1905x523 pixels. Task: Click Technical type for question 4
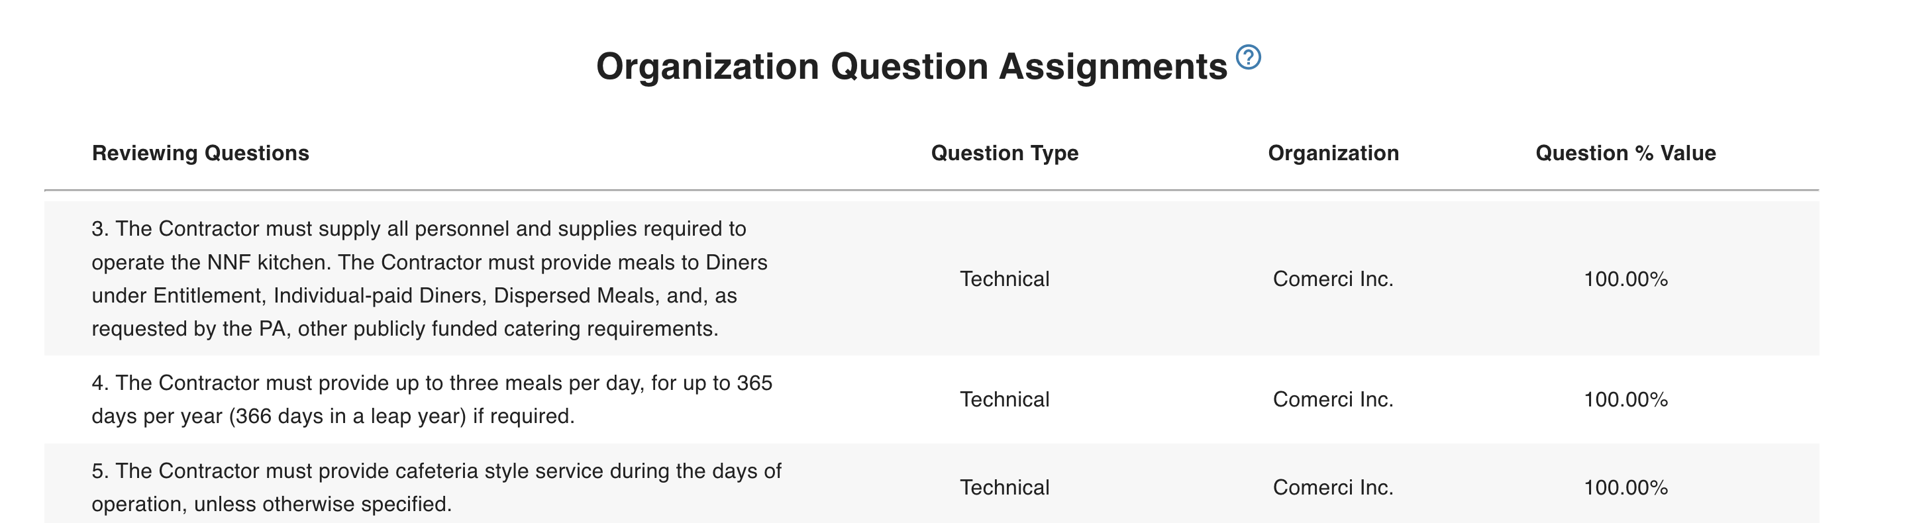pyautogui.click(x=1004, y=400)
